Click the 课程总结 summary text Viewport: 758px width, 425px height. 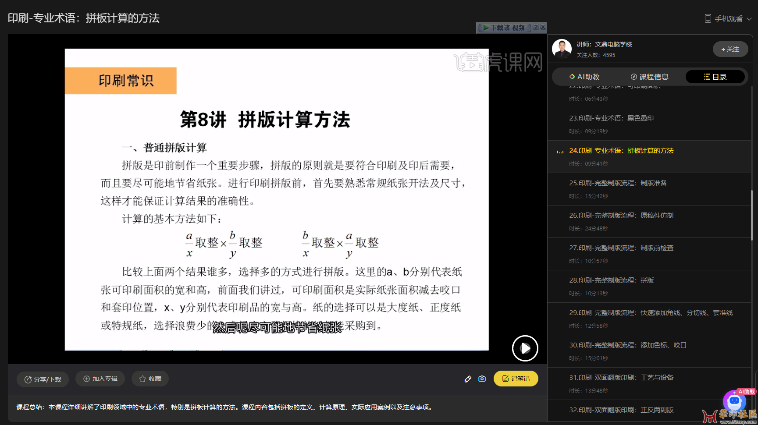(x=225, y=407)
